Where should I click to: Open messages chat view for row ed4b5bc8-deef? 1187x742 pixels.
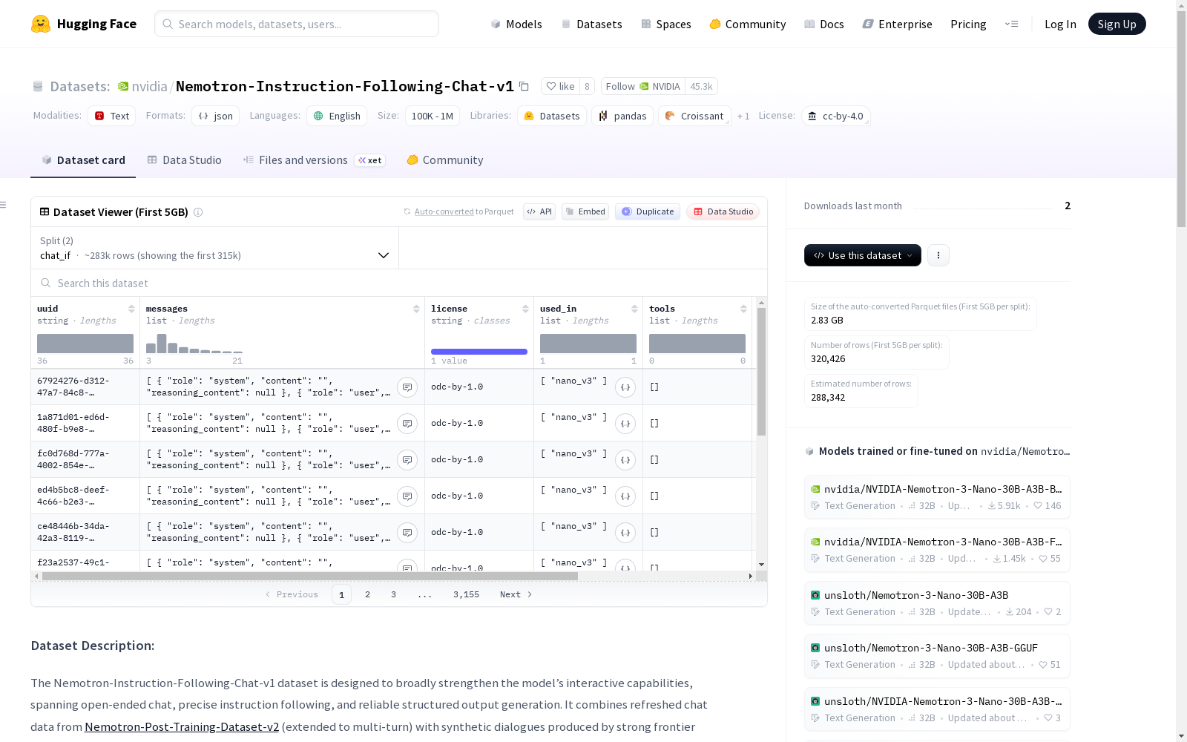pos(407,496)
